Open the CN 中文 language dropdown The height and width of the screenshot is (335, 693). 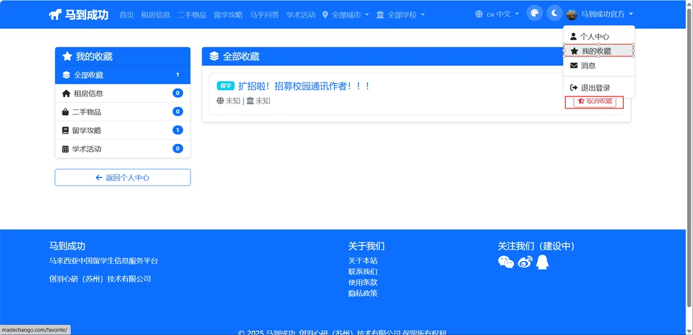click(x=497, y=14)
